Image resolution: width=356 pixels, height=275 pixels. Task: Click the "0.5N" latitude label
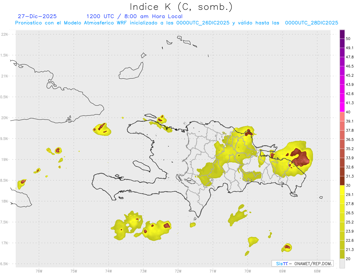point(4,97)
